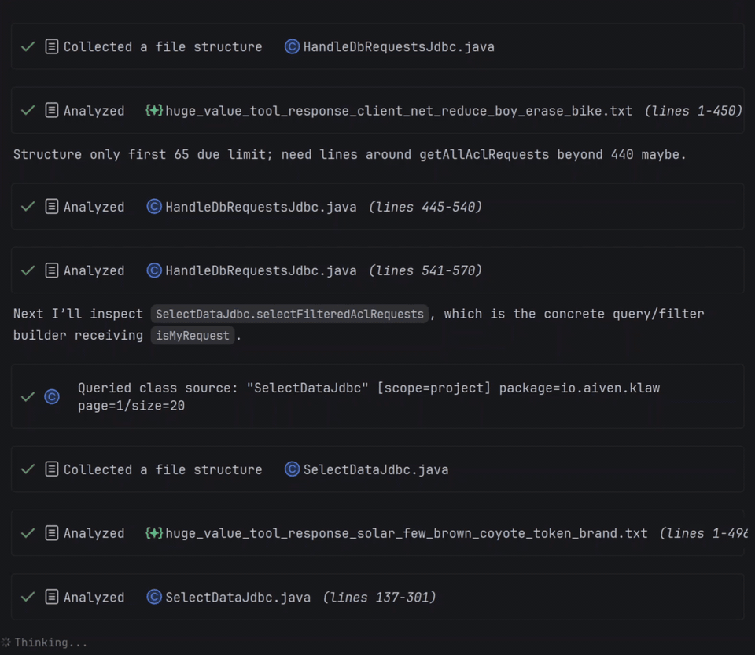Click the Thinking... spinner icon
The image size is (755, 655).
6,642
